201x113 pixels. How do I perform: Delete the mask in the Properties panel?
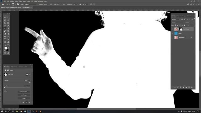pyautogui.click(x=29, y=102)
